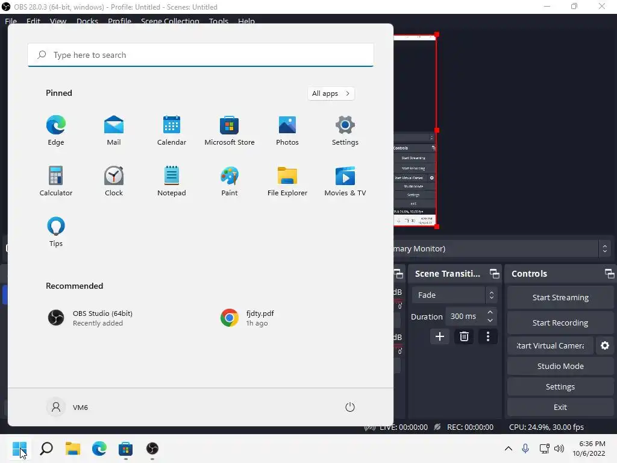Open virtual camera settings gear

click(x=605, y=345)
